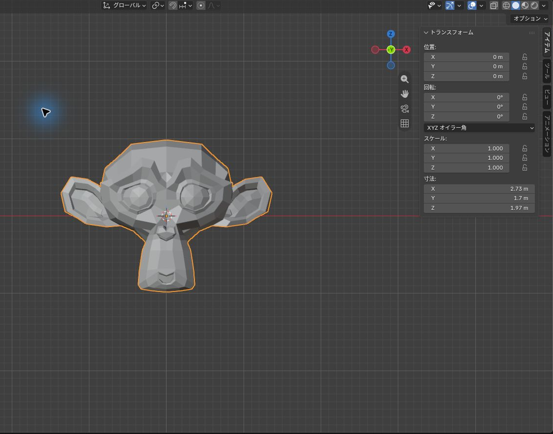Open the オプション dropdown
The image size is (553, 434).
pyautogui.click(x=530, y=18)
